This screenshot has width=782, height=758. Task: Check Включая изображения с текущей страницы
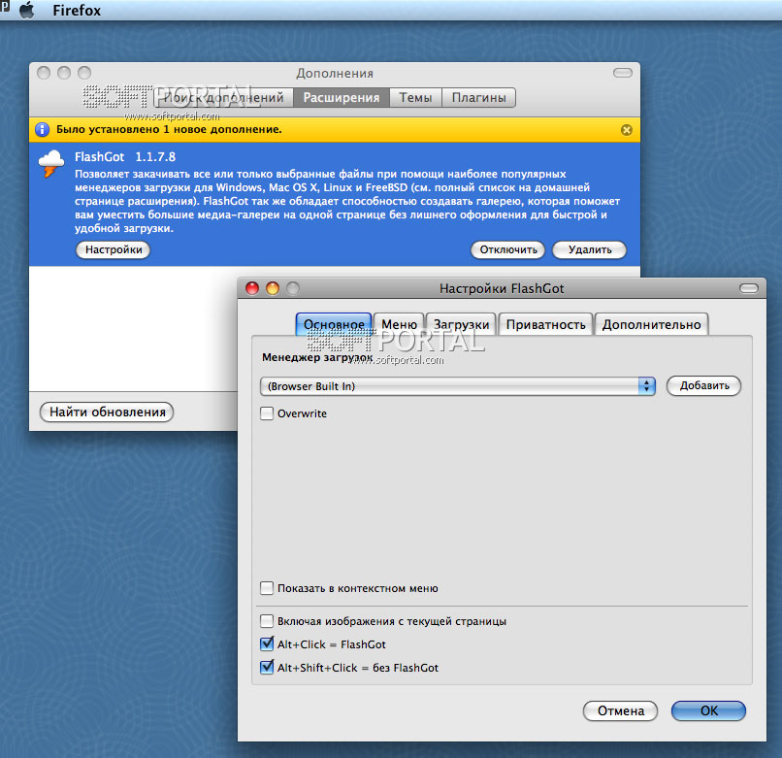click(267, 621)
